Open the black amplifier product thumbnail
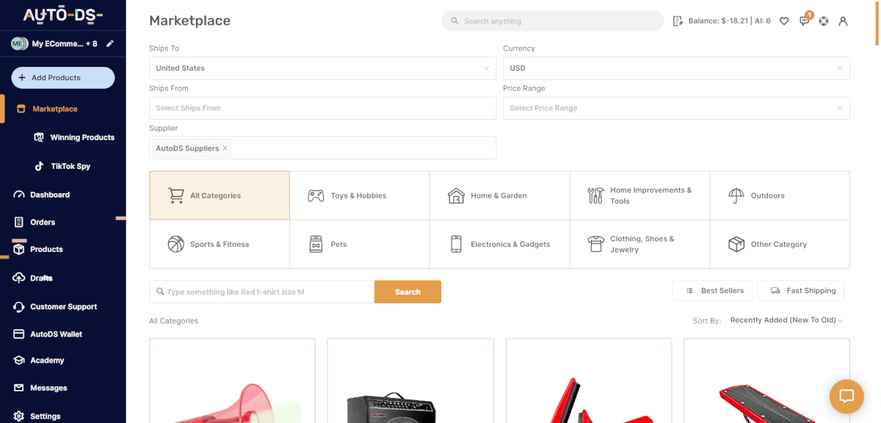 coord(410,380)
